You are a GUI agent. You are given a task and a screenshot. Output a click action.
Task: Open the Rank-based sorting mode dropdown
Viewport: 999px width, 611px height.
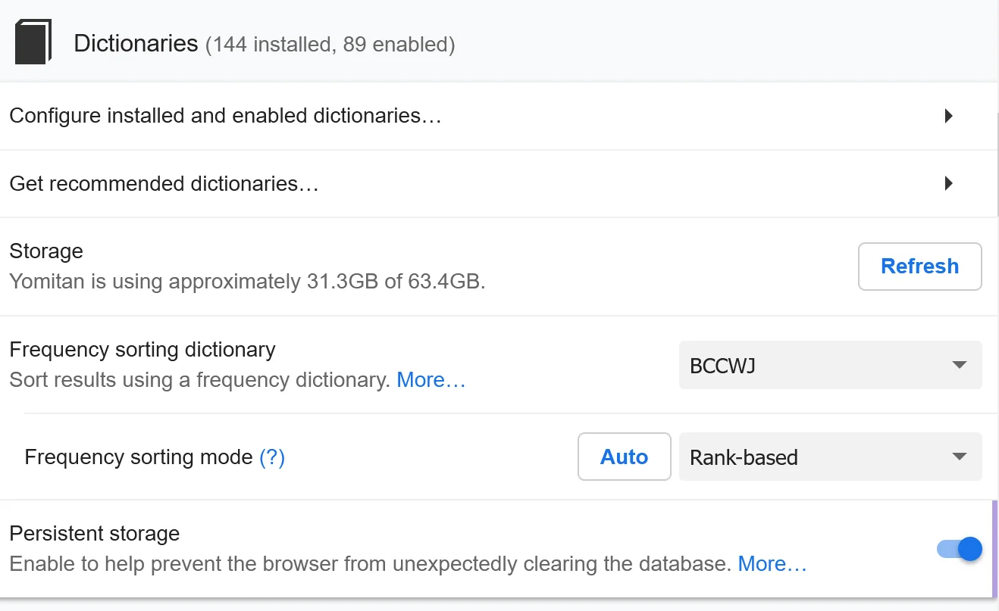[x=830, y=457]
